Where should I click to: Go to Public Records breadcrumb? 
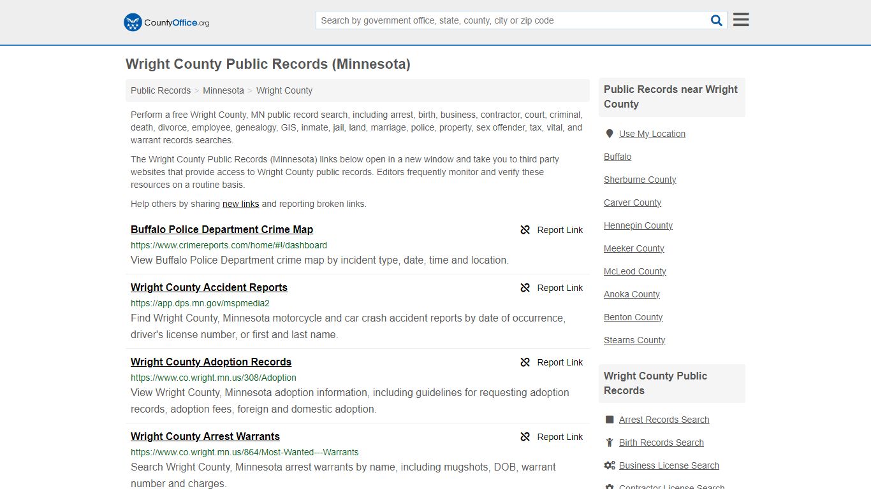tap(161, 90)
